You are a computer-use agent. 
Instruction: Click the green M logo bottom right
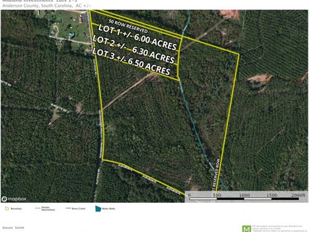pos(247,229)
